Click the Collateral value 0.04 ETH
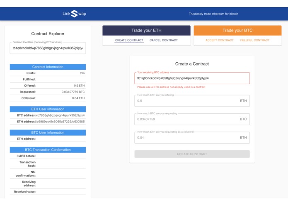The image size is (288, 205). pos(78,98)
